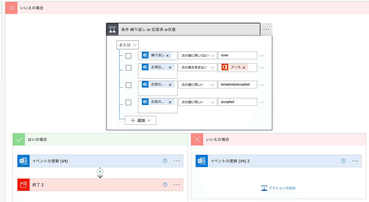Open row options for the メール condition row

(262, 68)
